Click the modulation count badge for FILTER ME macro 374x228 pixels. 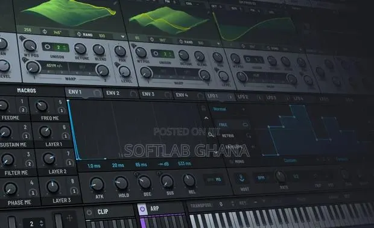(29, 163)
